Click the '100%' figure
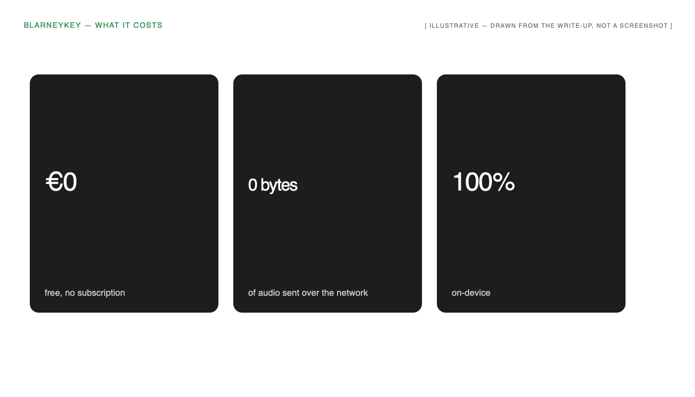 coord(483,182)
